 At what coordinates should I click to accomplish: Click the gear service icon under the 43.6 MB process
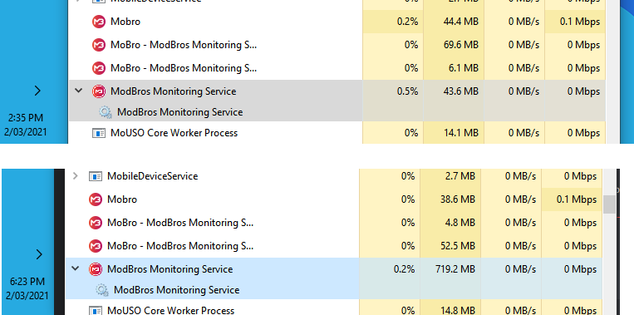106,112
